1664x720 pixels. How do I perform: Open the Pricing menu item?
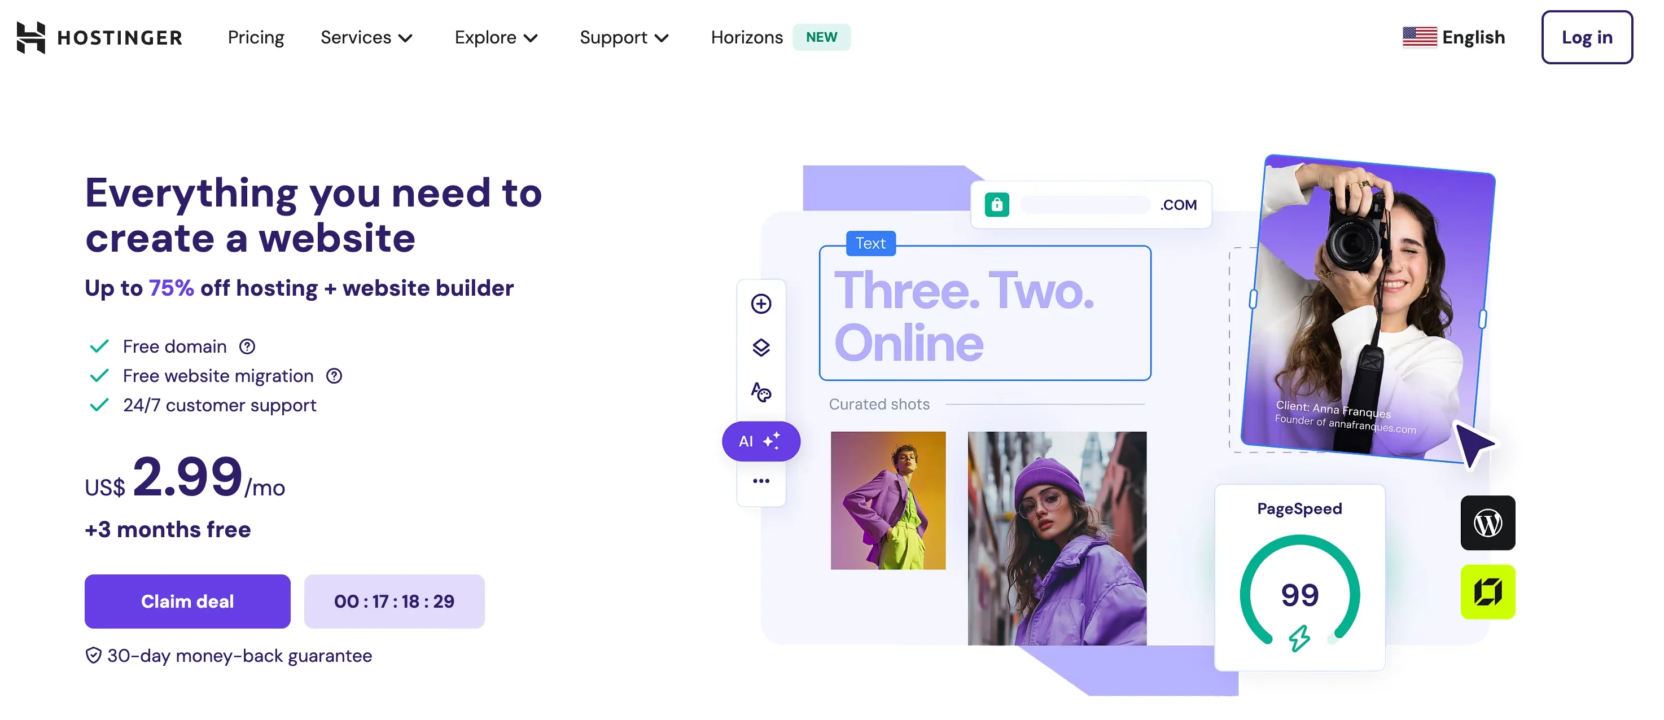(x=256, y=37)
